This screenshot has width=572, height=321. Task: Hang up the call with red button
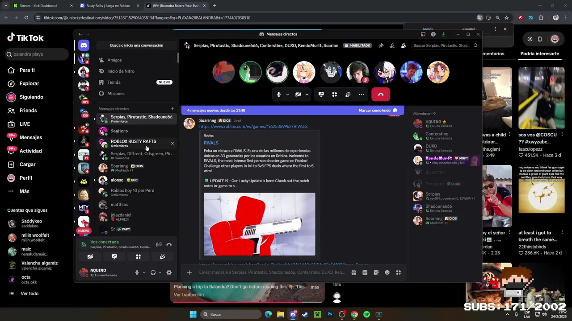pos(381,95)
